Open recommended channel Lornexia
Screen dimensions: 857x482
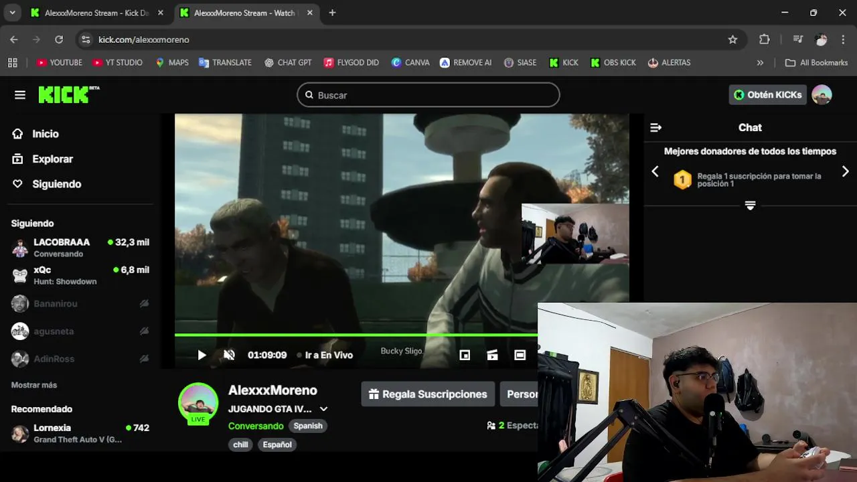click(x=80, y=433)
